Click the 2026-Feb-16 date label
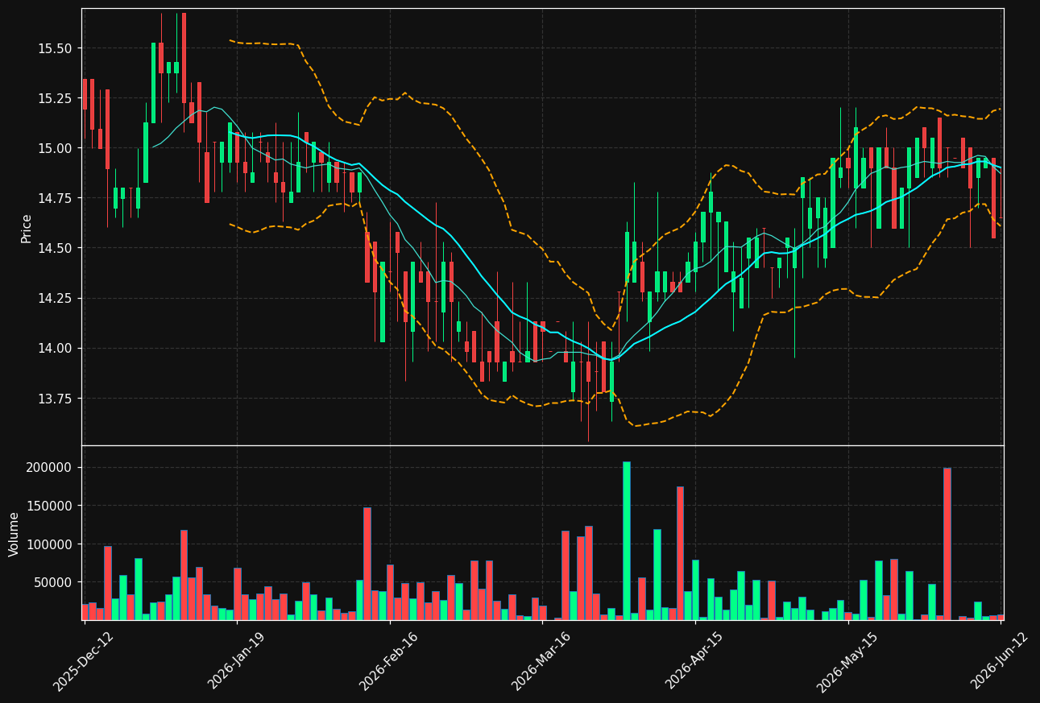This screenshot has width=1040, height=703. click(388, 662)
